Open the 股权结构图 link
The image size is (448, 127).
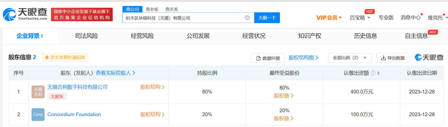pos(303,58)
